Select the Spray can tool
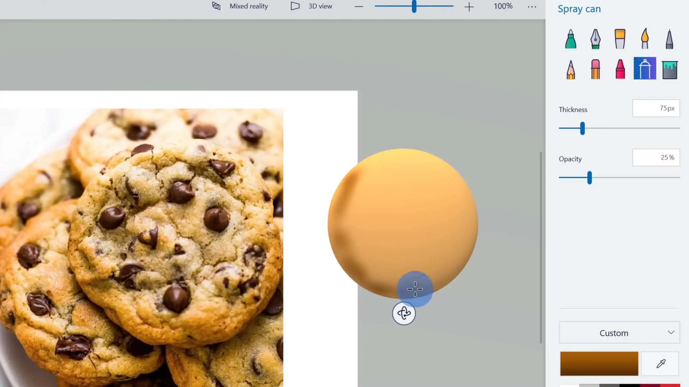Screen dimensions: 689x387 click(645, 68)
